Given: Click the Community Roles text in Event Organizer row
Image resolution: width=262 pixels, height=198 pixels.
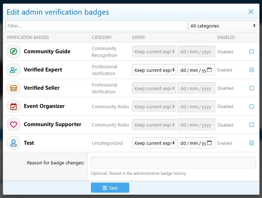Looking at the screenshot, I should (110, 107).
